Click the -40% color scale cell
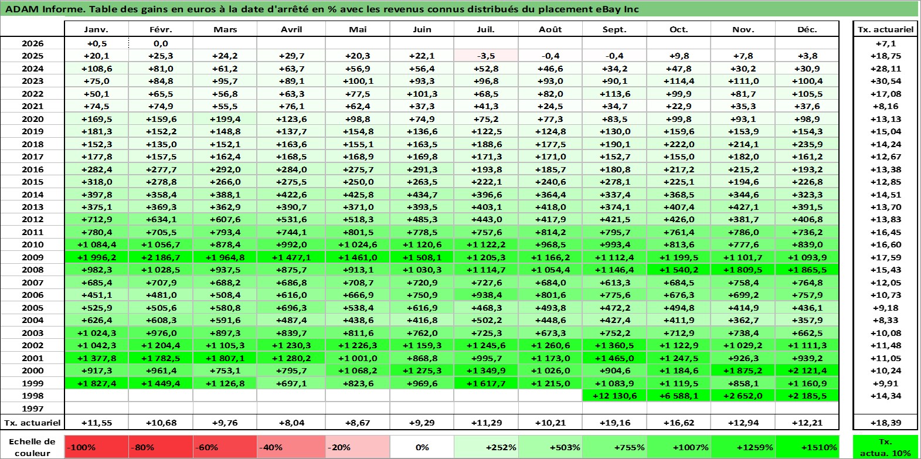 pos(291,447)
